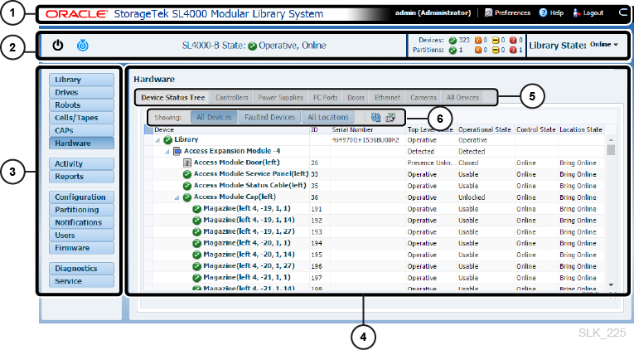Open the Firmware navigation button
This screenshot has width=634, height=350.
tap(81, 248)
